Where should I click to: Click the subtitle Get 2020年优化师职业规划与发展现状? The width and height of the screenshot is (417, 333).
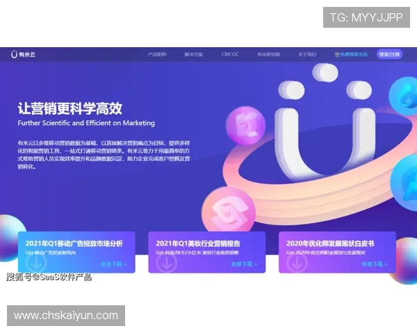pos(326,253)
